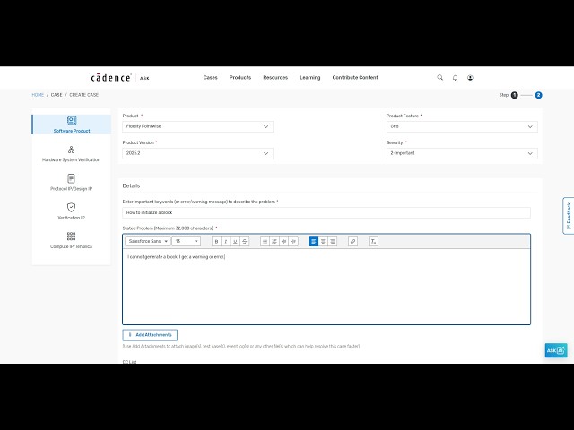Open the Contribute Content menu
The height and width of the screenshot is (430, 574).
pyautogui.click(x=355, y=78)
